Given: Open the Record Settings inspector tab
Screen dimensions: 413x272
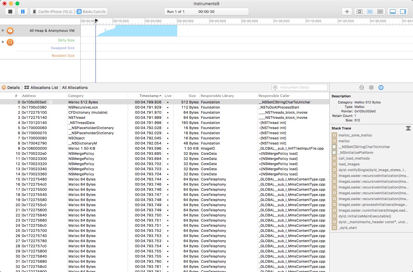Looking at the screenshot, I should tap(362, 87).
